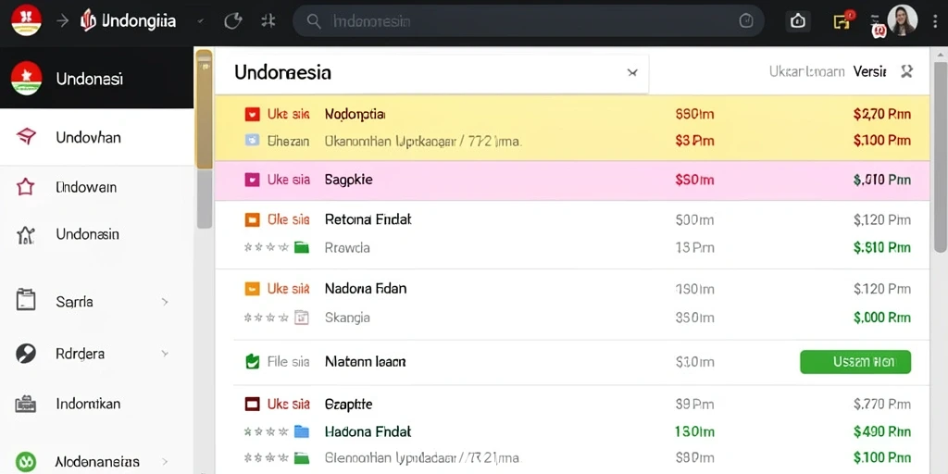
Task: Click the green $490 amount
Action: tap(882, 431)
